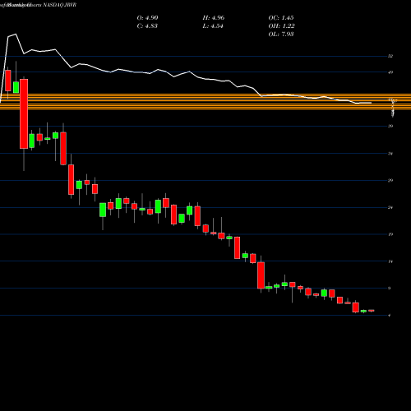Click the 14 price axis label

[x=390, y=261]
